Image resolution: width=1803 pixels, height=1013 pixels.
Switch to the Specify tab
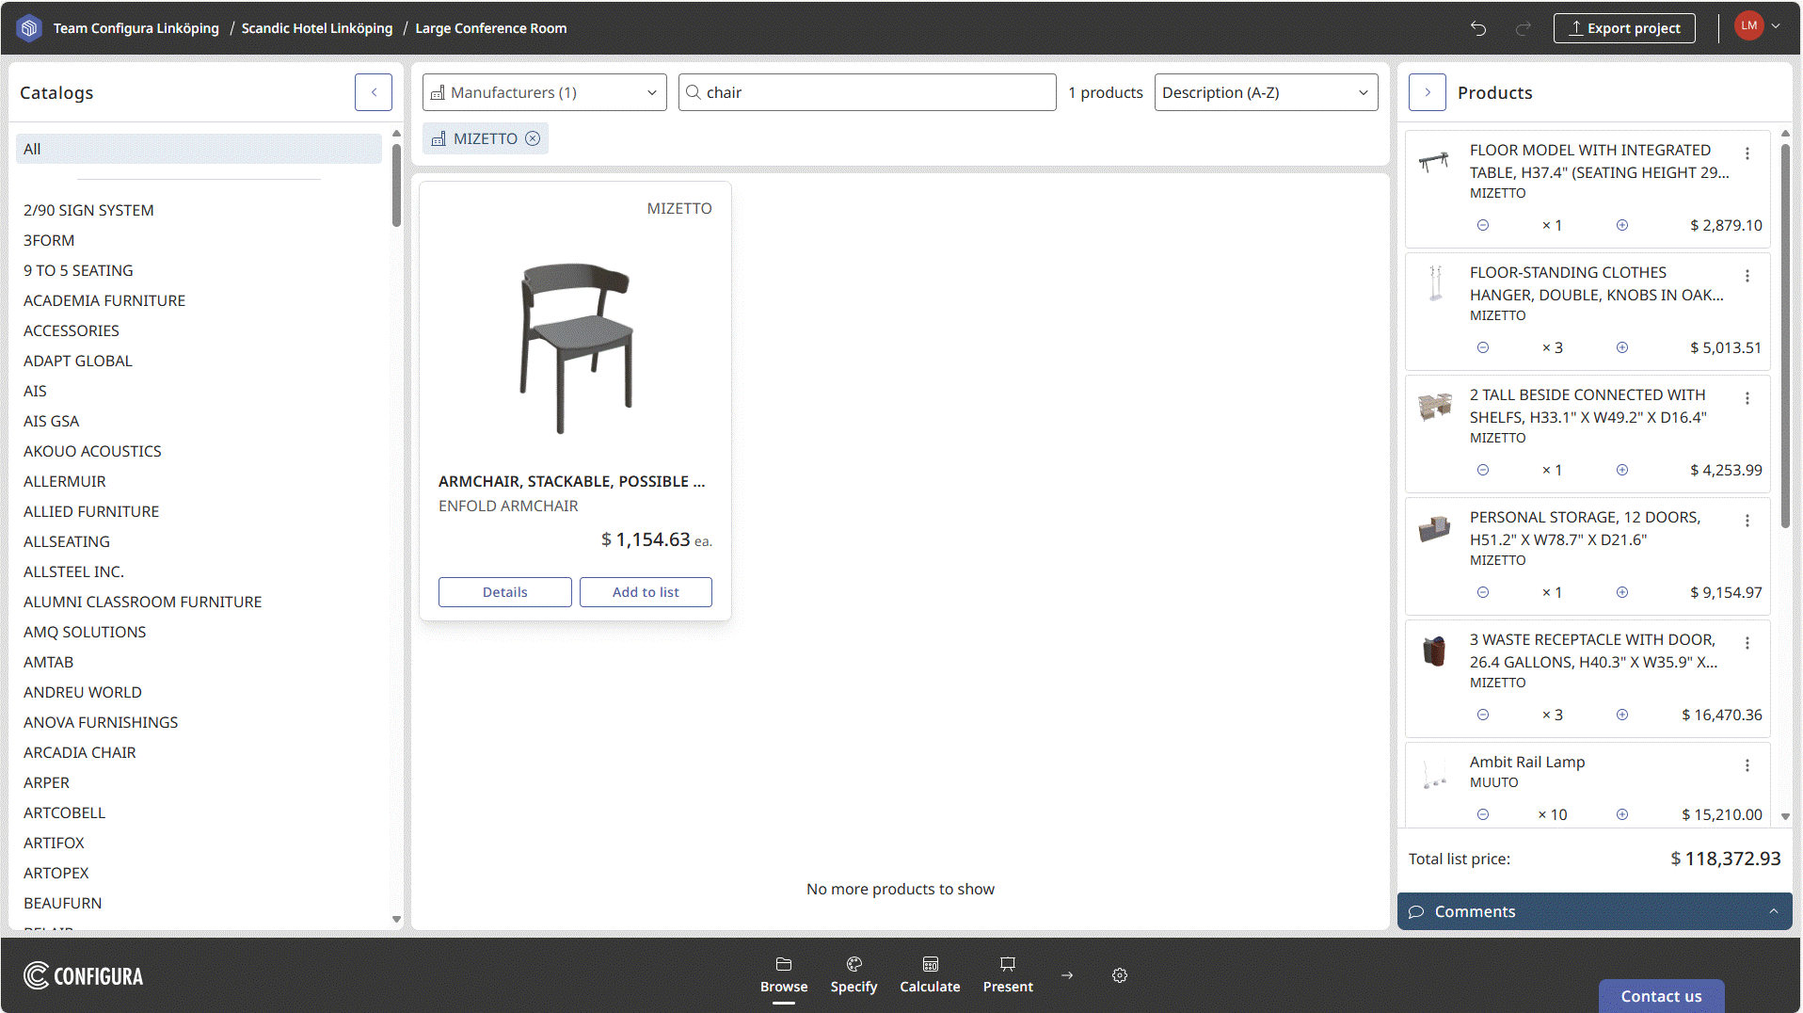point(854,975)
